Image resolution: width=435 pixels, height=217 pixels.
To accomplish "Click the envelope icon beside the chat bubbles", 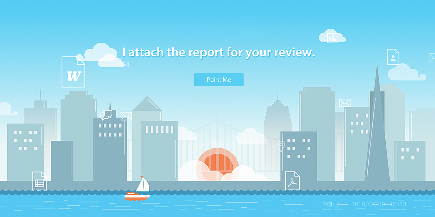I will (x=126, y=116).
